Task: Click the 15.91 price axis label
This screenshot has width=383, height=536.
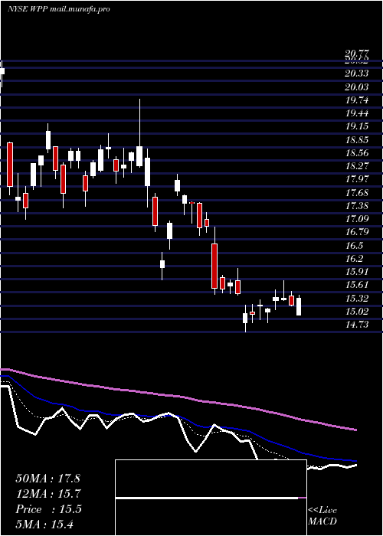Action: point(357,272)
